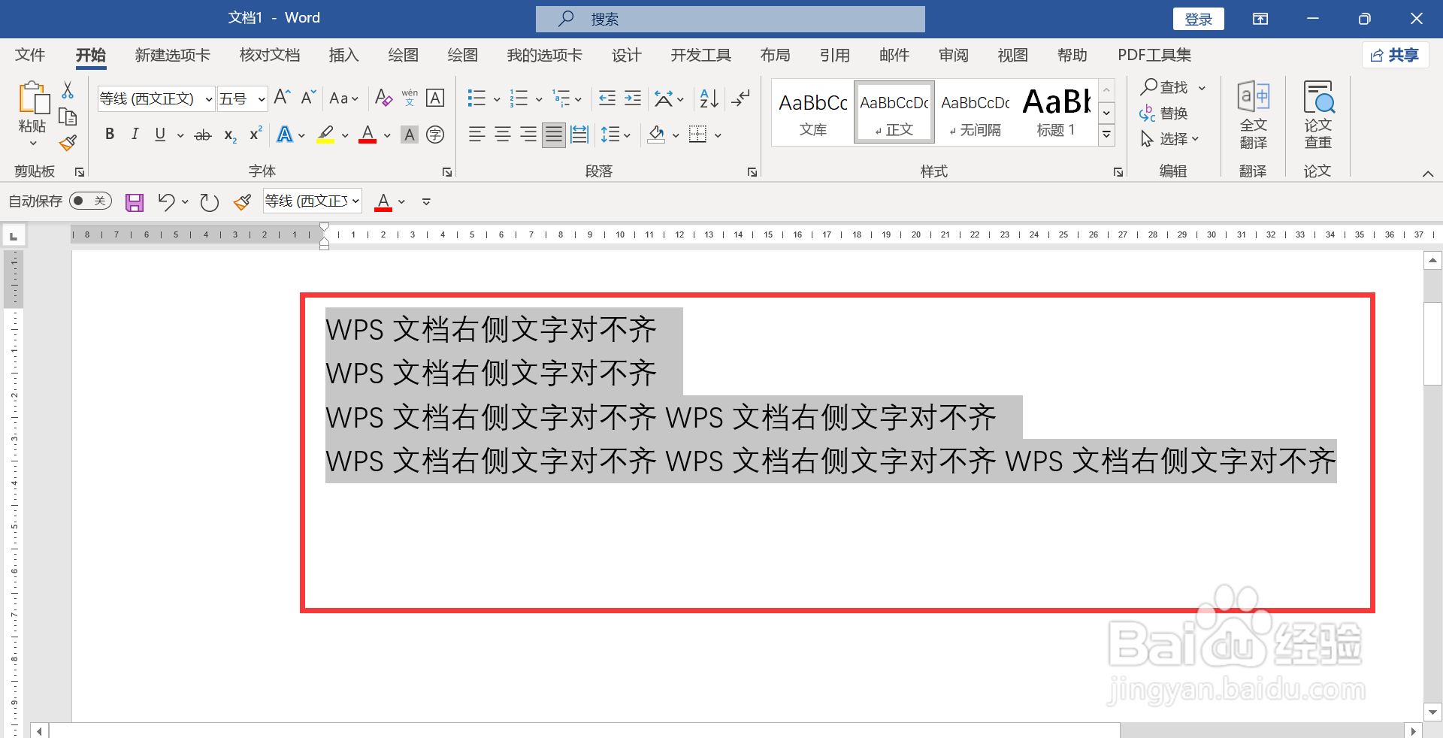Open the font size dropdown
The width and height of the screenshot is (1443, 738).
(x=262, y=99)
